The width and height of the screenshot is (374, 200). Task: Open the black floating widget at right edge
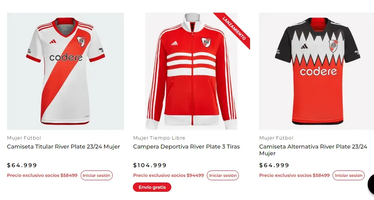pos(371,184)
